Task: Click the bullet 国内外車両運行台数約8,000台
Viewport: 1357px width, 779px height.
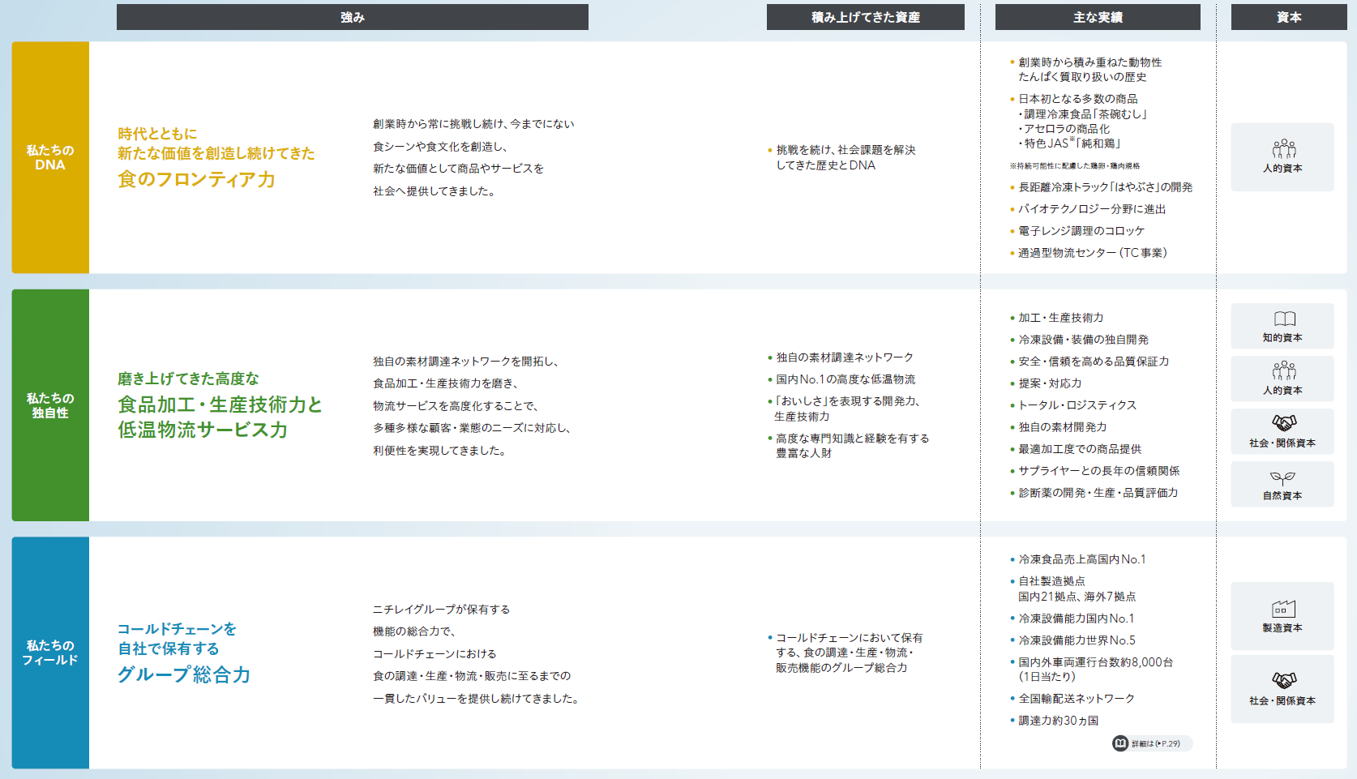Action: coord(1091,662)
